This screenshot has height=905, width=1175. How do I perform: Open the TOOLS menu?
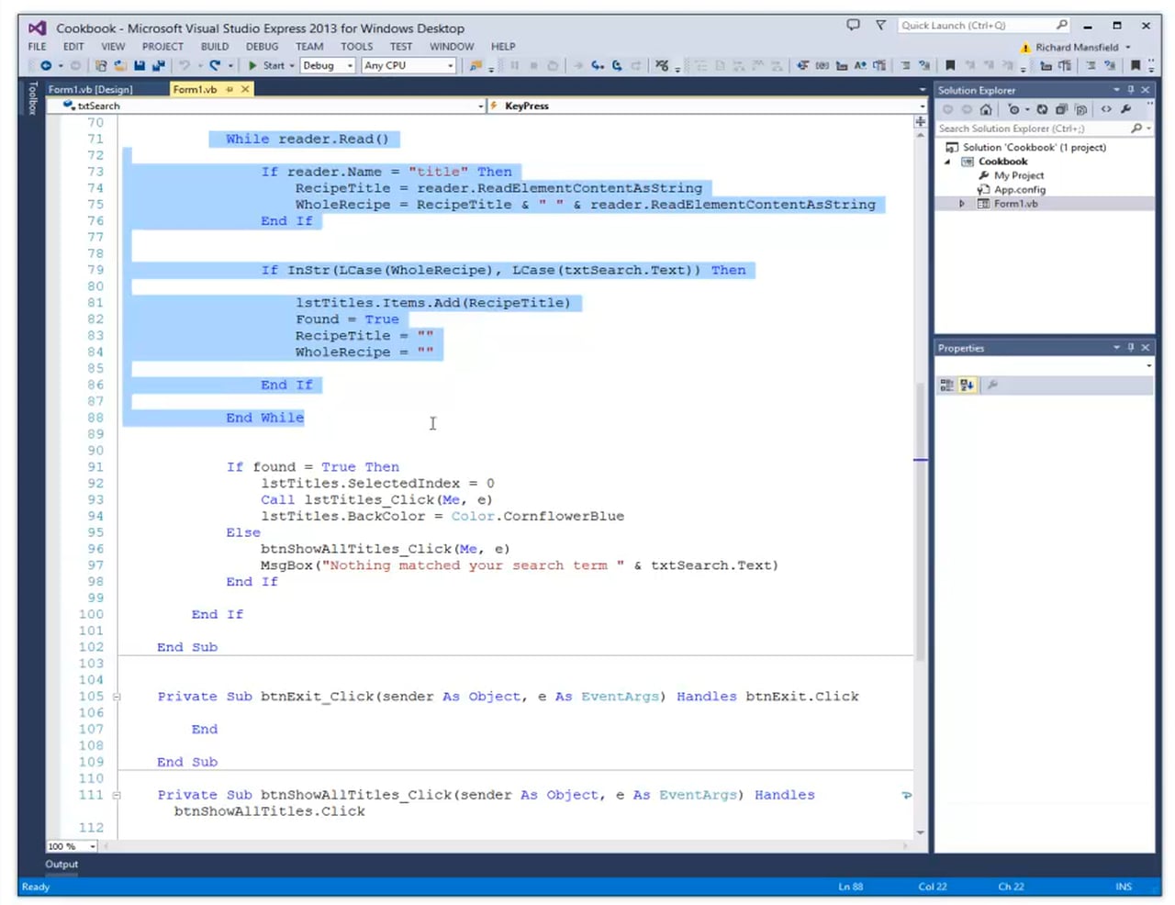pyautogui.click(x=356, y=47)
